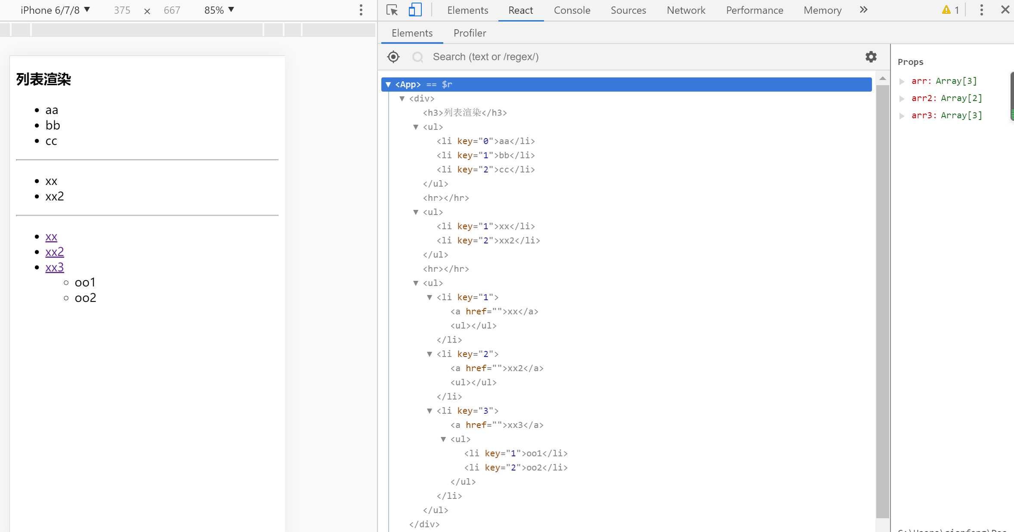Select the React Elements sub-tab
The height and width of the screenshot is (532, 1014).
click(x=412, y=33)
